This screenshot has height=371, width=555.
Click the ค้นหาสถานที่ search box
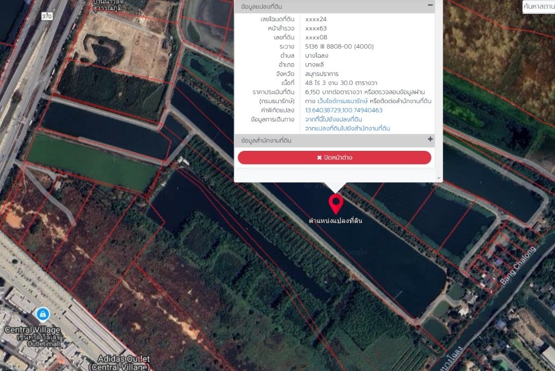pos(538,6)
